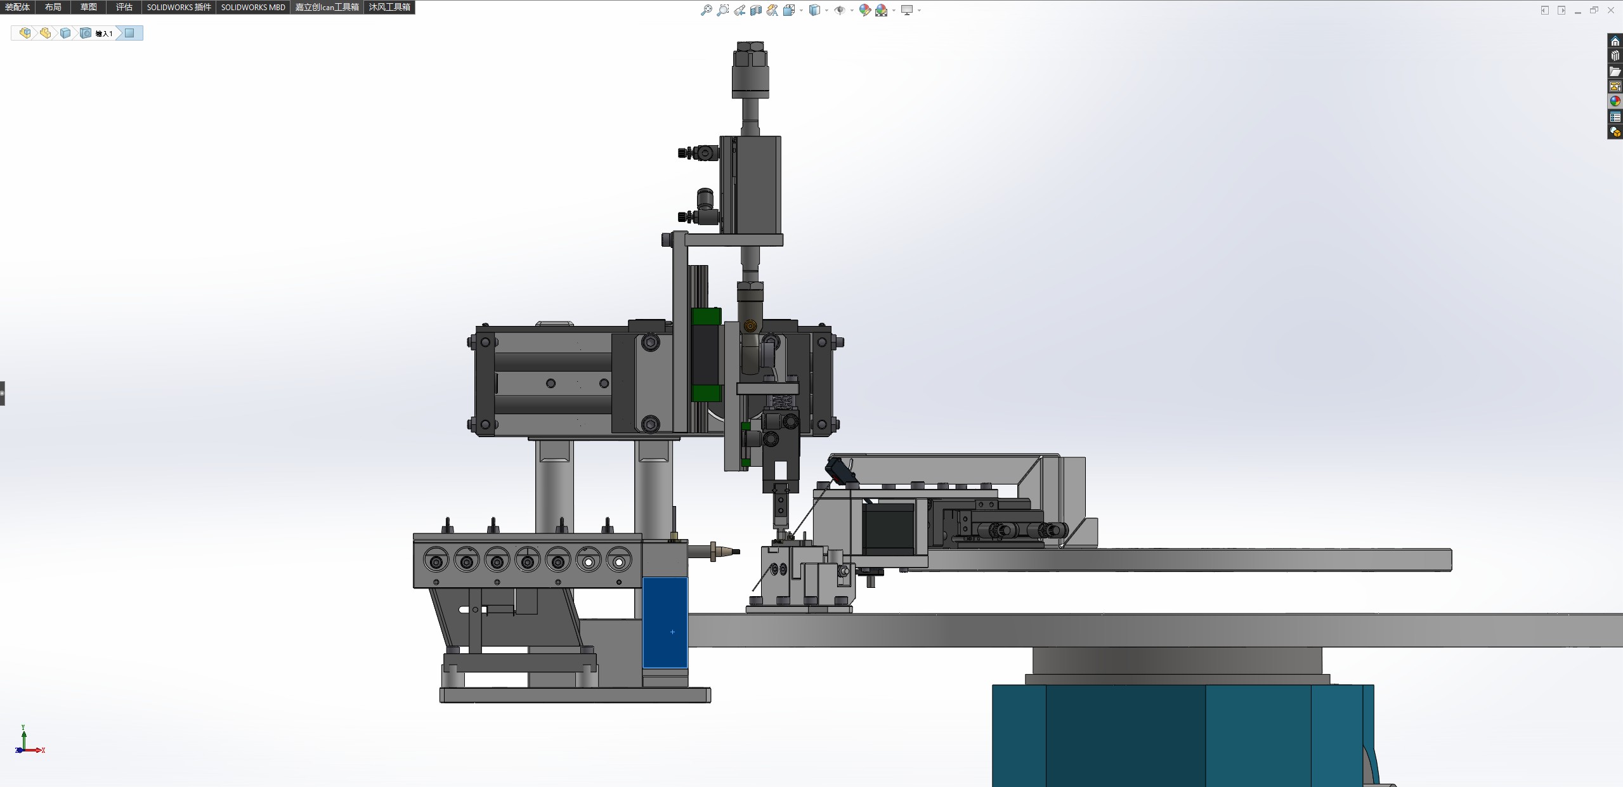This screenshot has height=787, width=1623.
Task: Open the 装配体 tab
Action: click(x=17, y=7)
